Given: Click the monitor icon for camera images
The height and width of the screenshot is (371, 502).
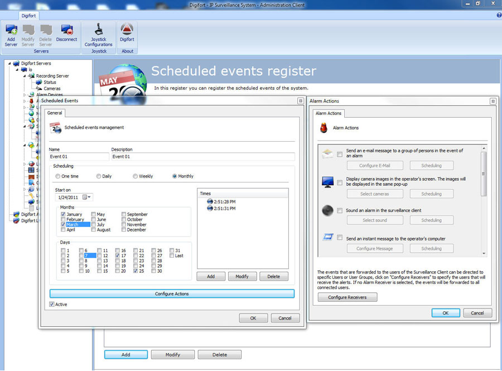Looking at the screenshot, I should [x=328, y=182].
